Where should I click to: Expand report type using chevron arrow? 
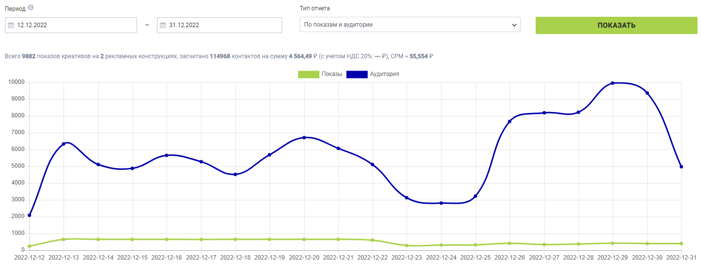click(514, 25)
